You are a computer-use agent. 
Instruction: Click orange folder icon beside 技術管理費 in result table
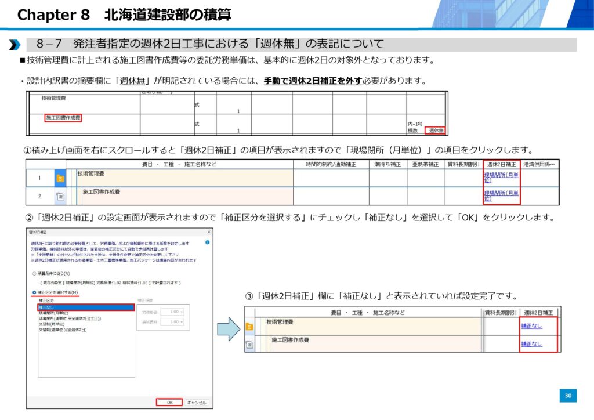point(250,326)
